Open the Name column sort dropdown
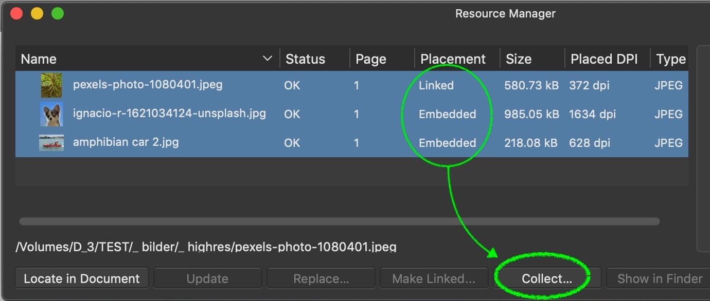The image size is (710, 301). click(267, 59)
